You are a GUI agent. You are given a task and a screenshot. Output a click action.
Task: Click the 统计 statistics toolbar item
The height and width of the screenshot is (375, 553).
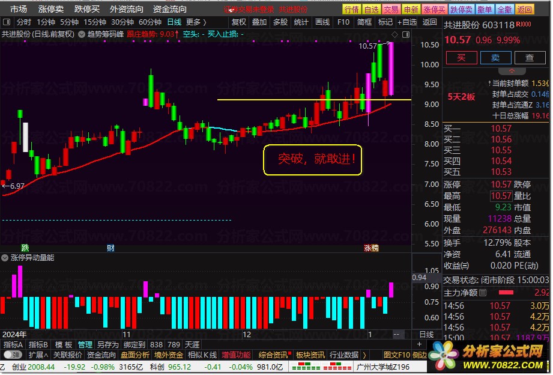(301, 22)
